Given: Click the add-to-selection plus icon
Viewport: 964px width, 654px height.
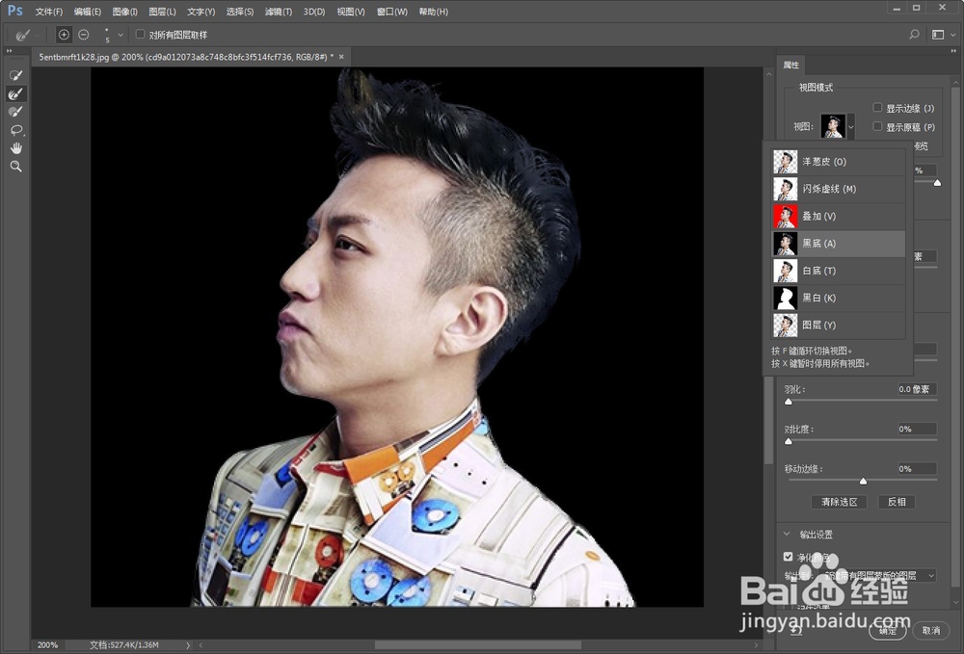Looking at the screenshot, I should (64, 35).
